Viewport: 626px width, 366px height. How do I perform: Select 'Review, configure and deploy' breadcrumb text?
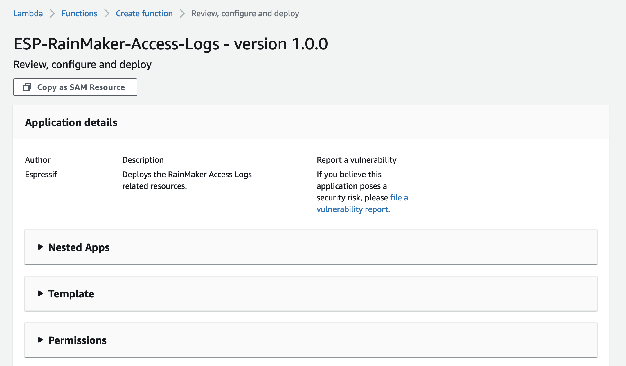[245, 13]
